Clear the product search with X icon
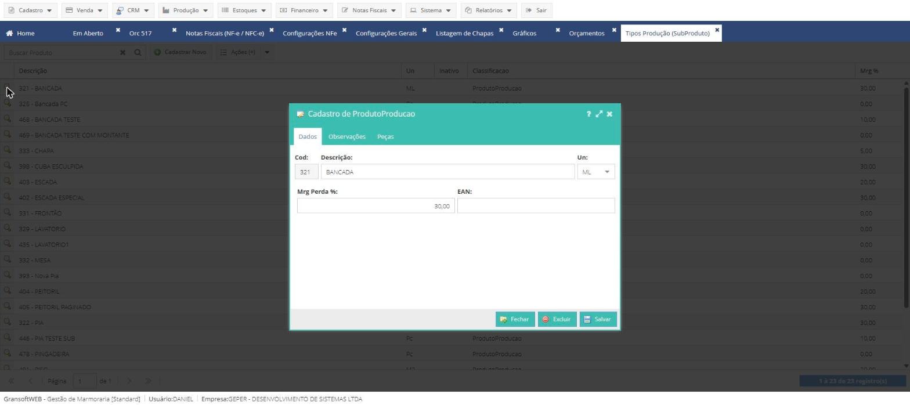This screenshot has width=910, height=405. [x=122, y=52]
